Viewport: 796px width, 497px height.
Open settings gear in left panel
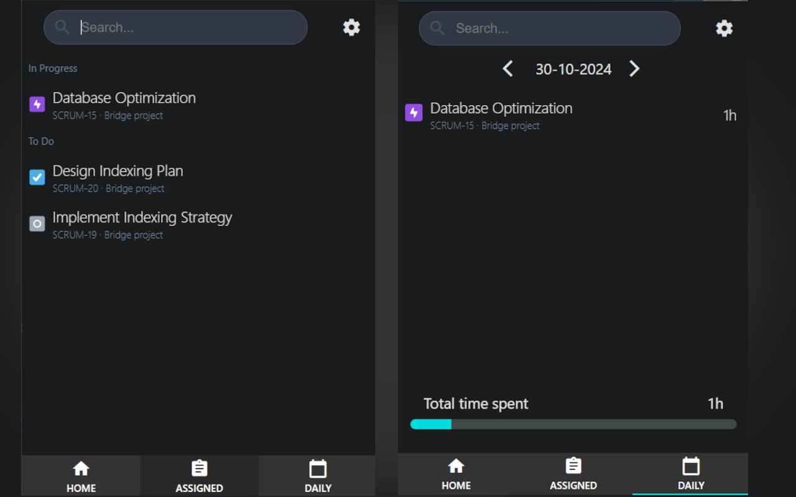(x=351, y=27)
